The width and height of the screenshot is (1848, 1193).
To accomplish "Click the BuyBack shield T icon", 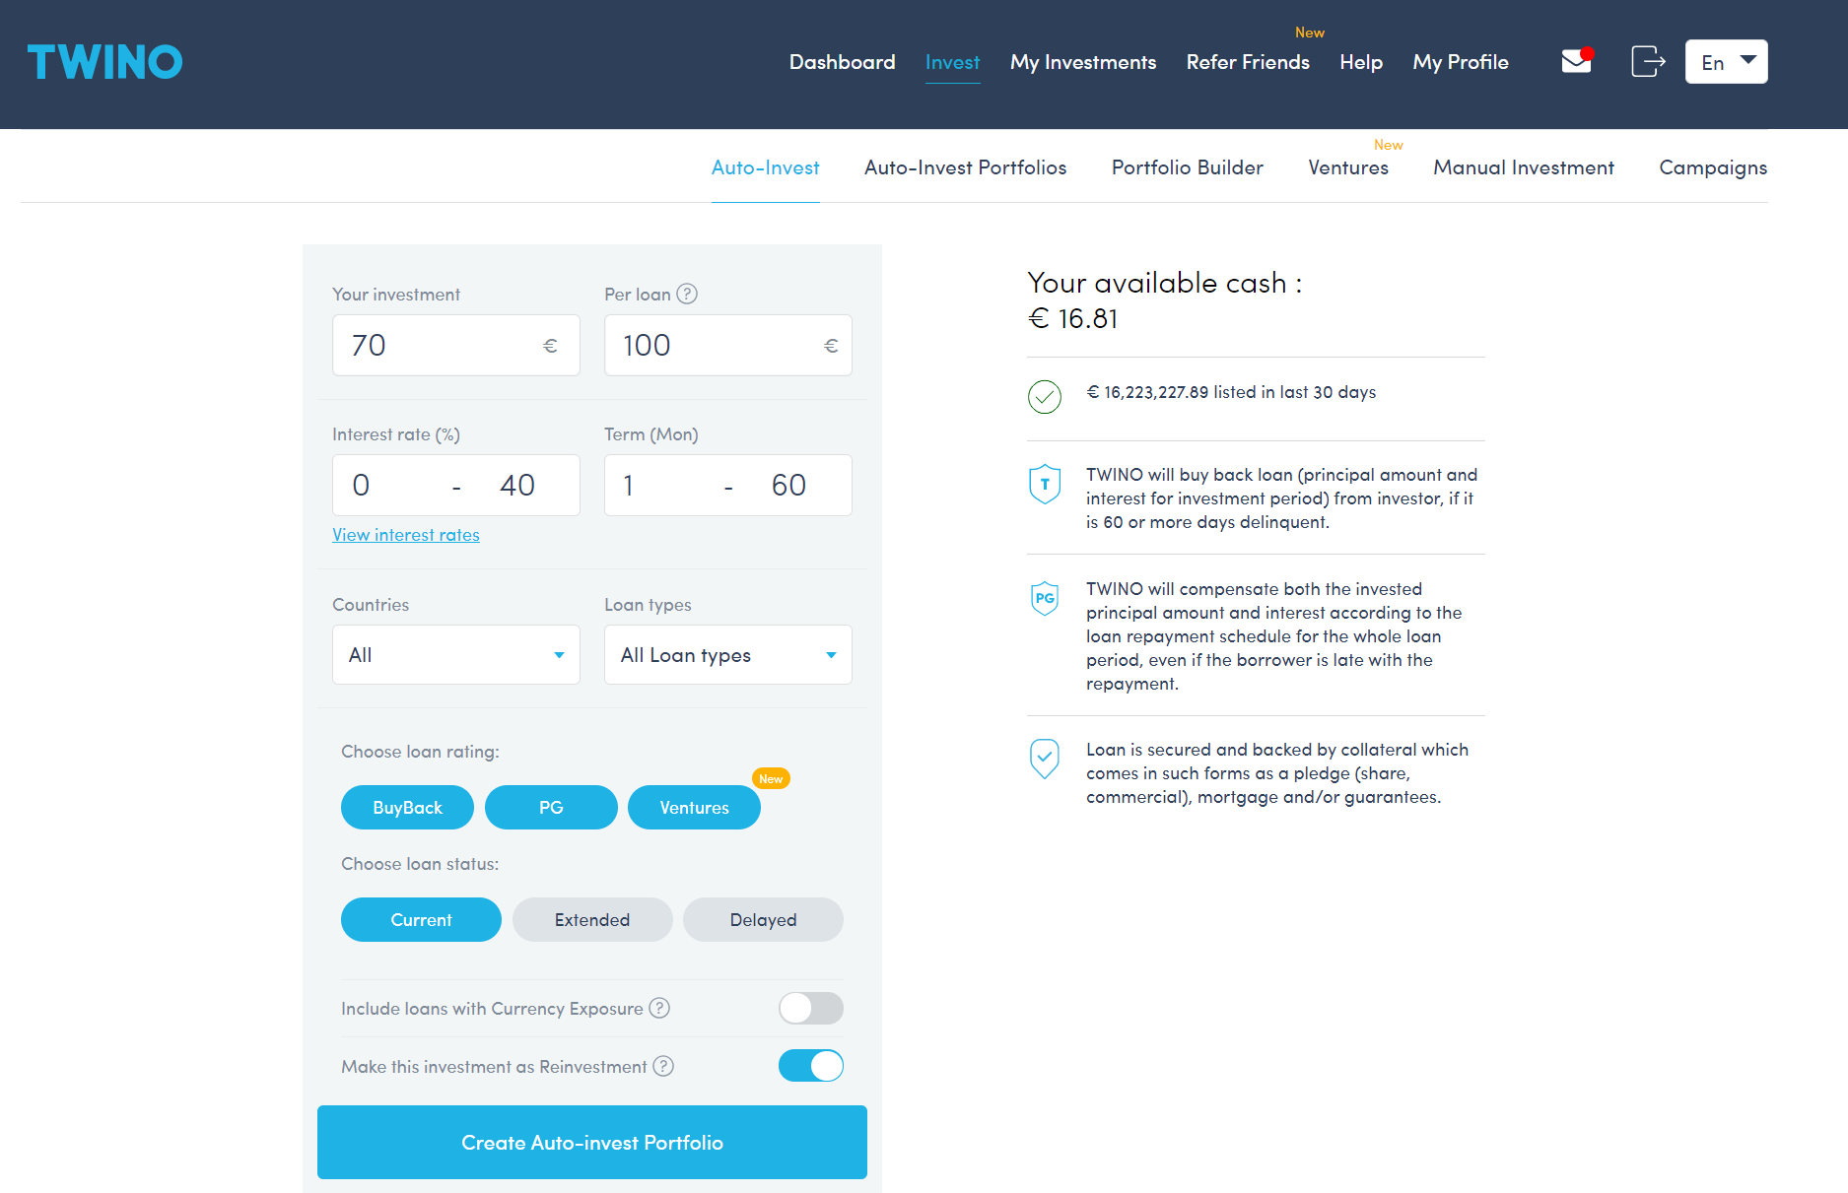I will coord(1045,484).
